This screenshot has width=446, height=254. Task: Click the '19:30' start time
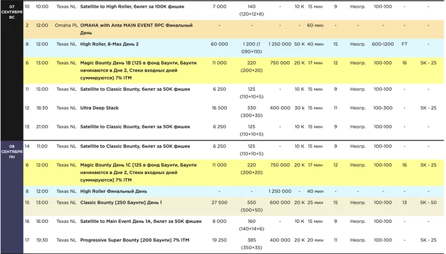(42, 240)
